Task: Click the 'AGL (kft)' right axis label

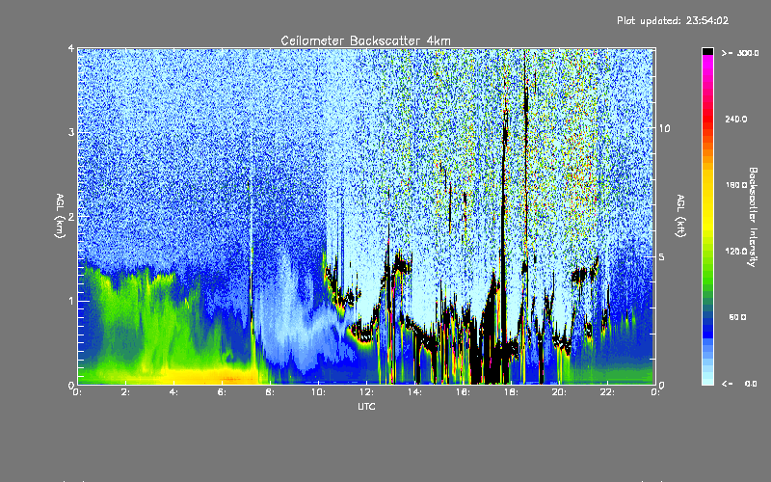Action: coord(680,216)
